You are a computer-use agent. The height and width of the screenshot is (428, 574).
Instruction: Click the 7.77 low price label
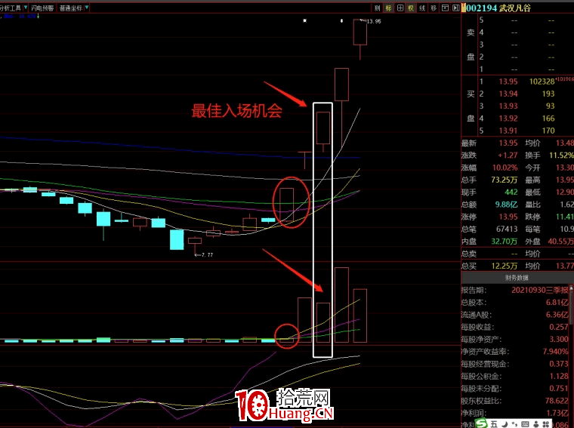coord(207,255)
